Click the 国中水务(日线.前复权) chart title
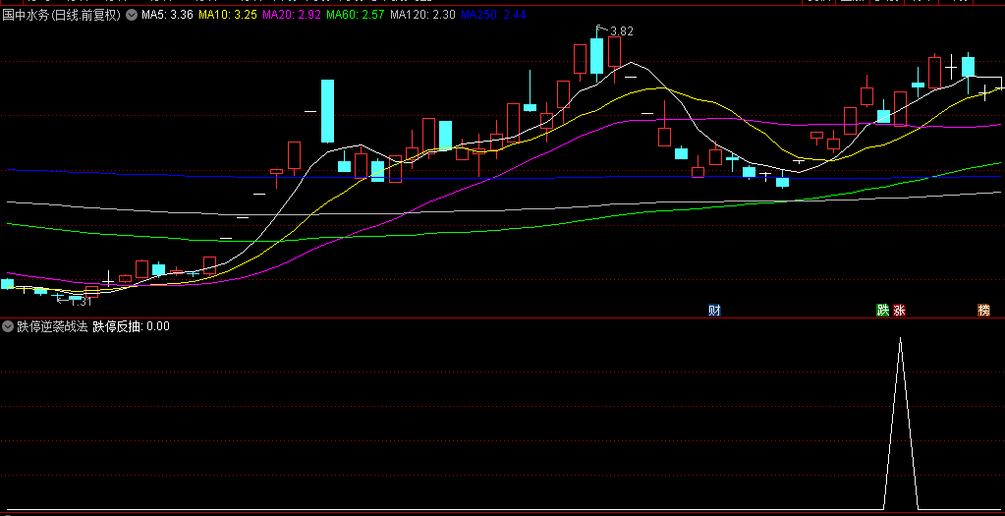The image size is (1005, 516). coord(62,16)
